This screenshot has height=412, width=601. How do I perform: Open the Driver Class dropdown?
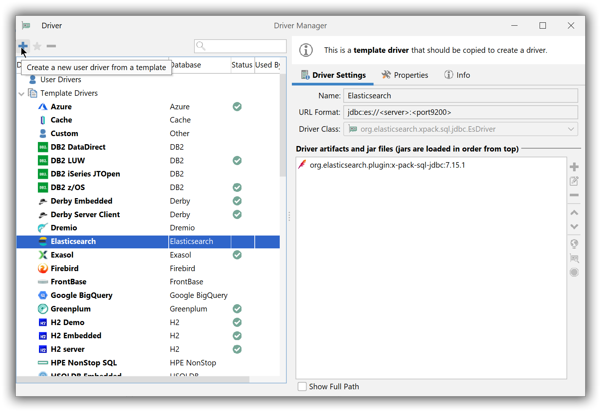(x=571, y=129)
